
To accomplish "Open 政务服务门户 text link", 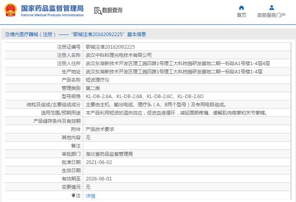I will click(x=271, y=15).
